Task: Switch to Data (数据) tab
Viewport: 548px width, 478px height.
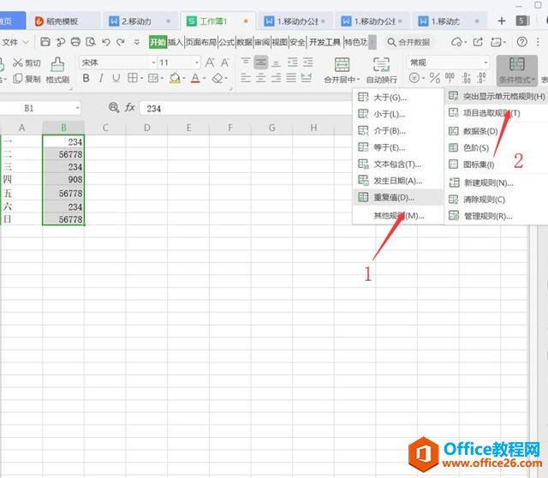Action: [244, 42]
